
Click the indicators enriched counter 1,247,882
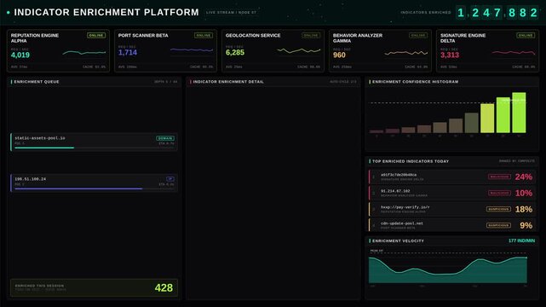click(497, 13)
